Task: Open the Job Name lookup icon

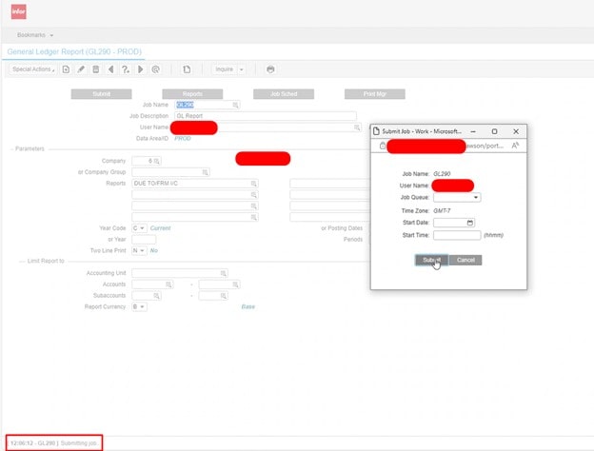Action: (236, 105)
